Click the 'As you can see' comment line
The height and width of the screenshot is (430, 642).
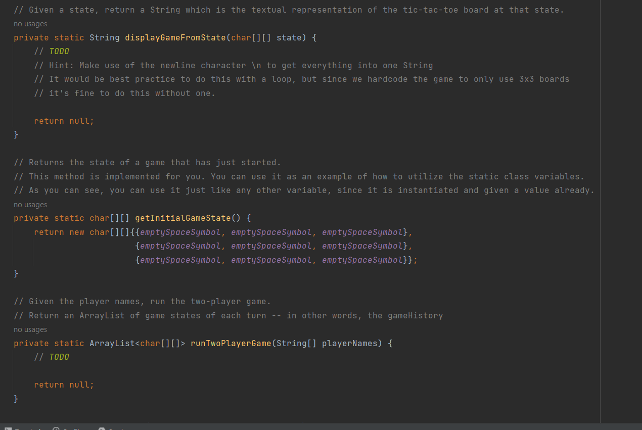(x=304, y=190)
